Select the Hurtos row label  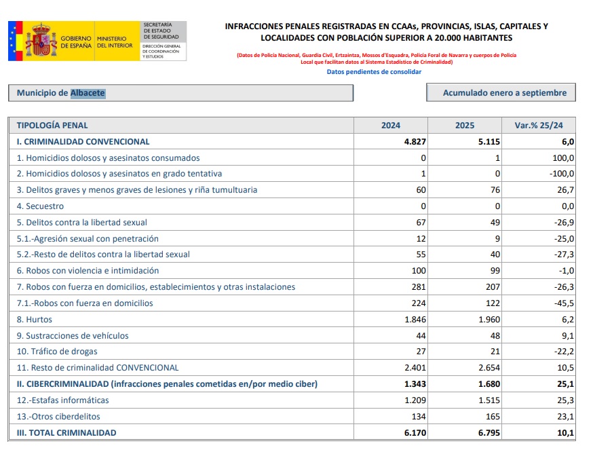pos(35,320)
